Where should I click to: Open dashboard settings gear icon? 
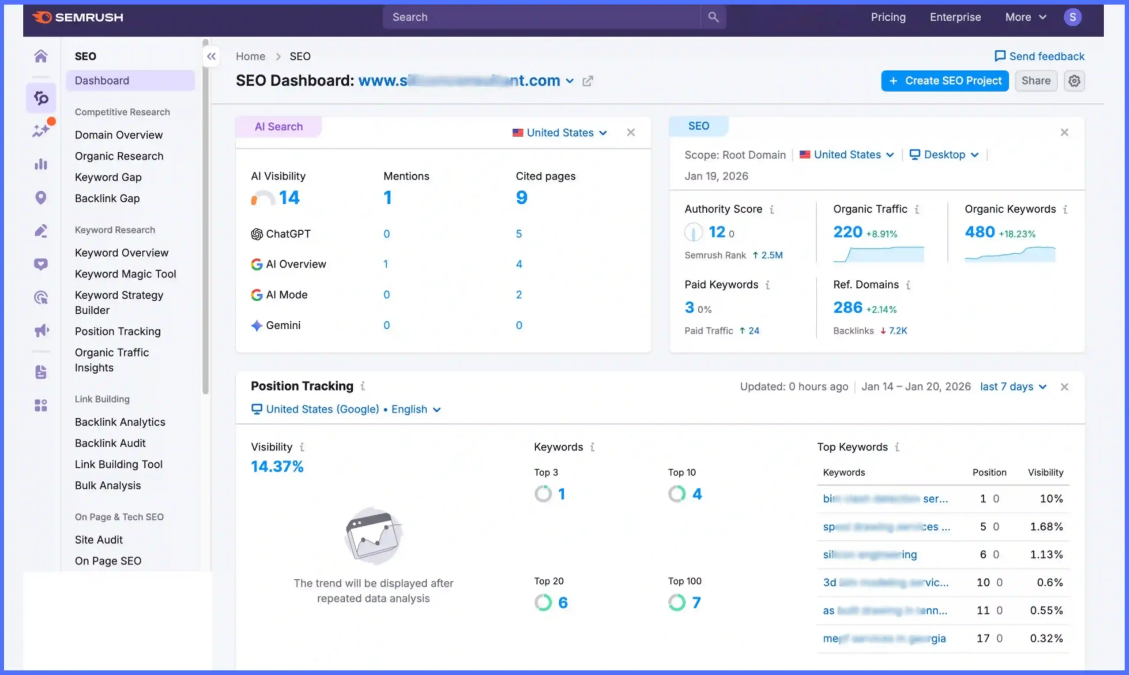pyautogui.click(x=1073, y=80)
